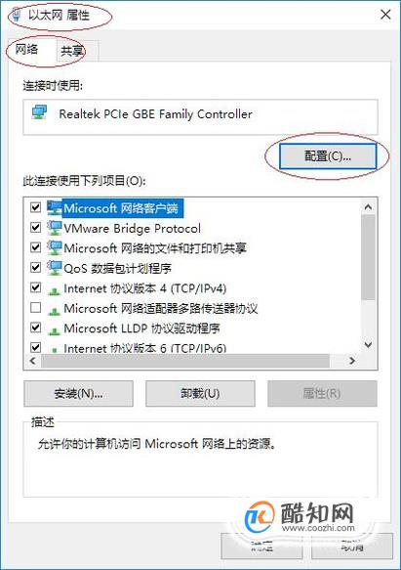Screen dimensions: 401x570
Task: Click the horizontal scroll right arrow
Action: pyautogui.click(x=351, y=361)
